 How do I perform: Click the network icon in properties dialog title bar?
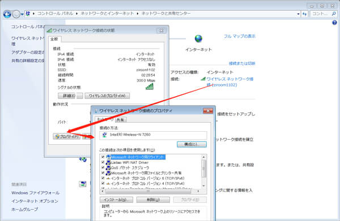pyautogui.click(x=96, y=111)
